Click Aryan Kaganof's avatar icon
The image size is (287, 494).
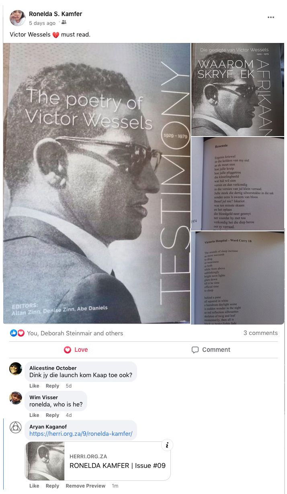point(16,427)
